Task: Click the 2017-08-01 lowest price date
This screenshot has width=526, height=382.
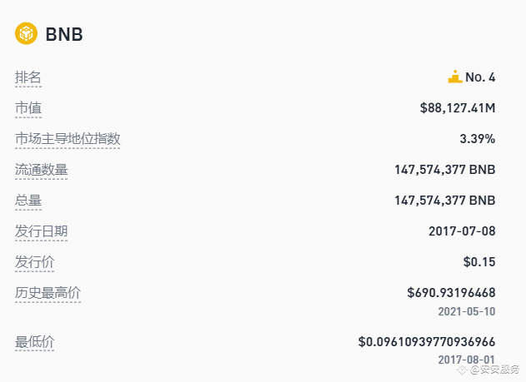Action: (467, 360)
